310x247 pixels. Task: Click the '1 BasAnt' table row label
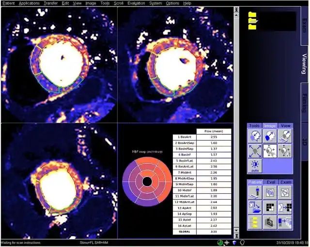(x=185, y=137)
